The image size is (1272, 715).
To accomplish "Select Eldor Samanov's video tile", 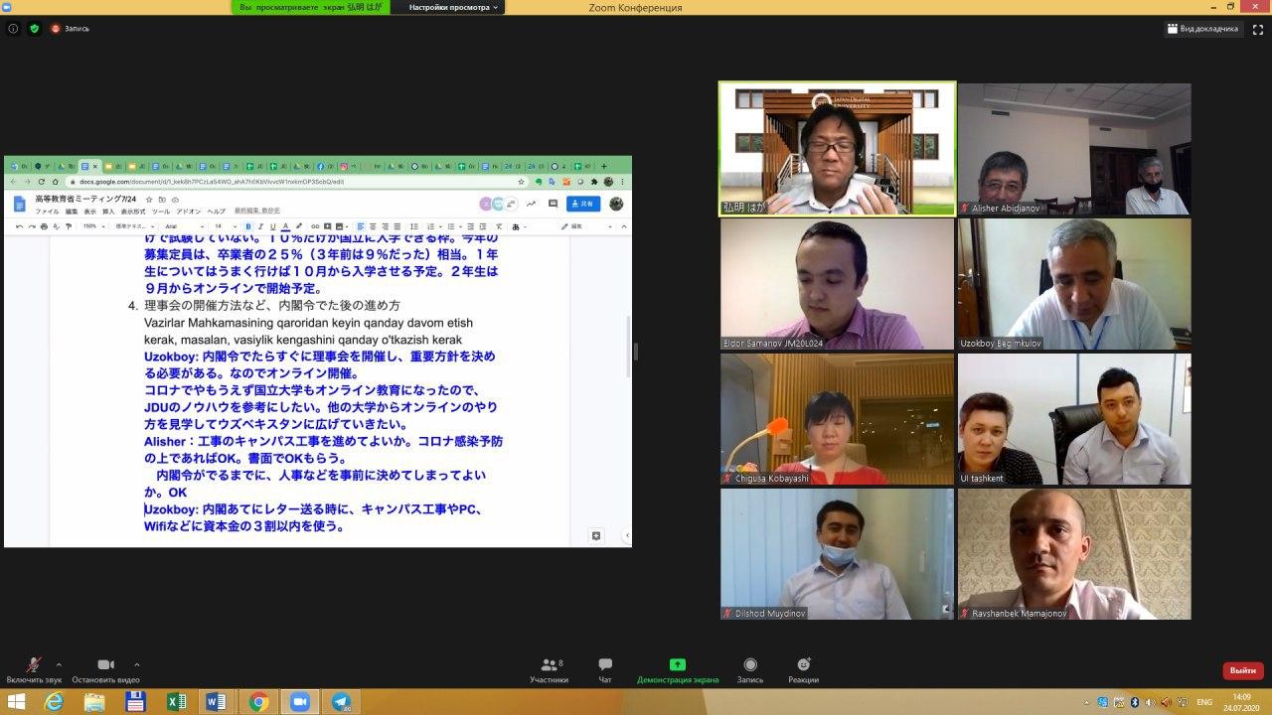I will [837, 284].
